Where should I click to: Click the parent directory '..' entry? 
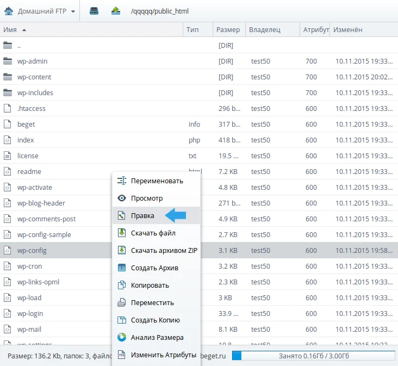[19, 46]
